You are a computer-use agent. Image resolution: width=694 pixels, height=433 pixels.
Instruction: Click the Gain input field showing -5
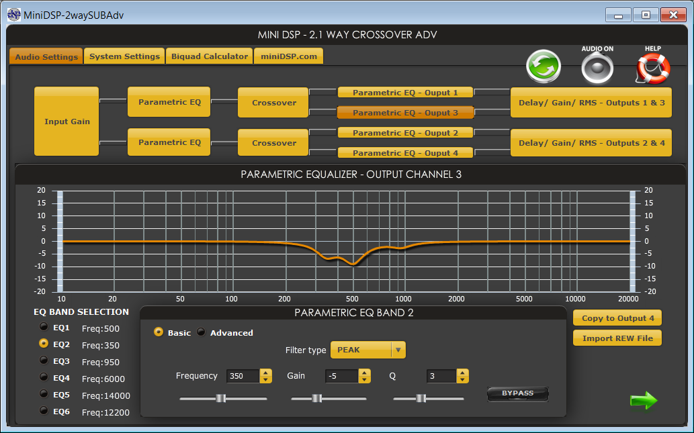[342, 376]
